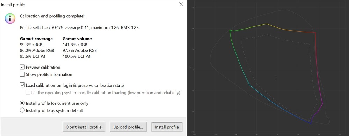Tick the operating system calibration loading checkbox
This screenshot has height=136, width=349.
tap(28, 93)
